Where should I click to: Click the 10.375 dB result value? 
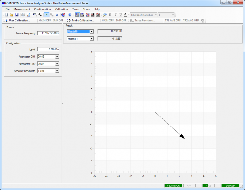(110, 32)
